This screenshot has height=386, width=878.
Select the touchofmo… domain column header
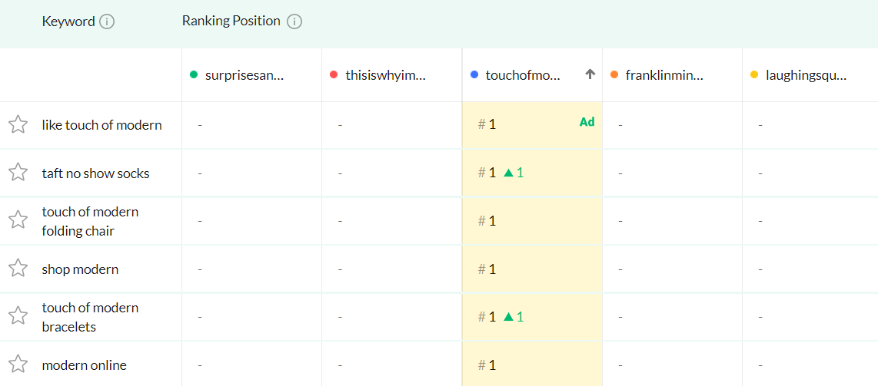click(x=532, y=75)
